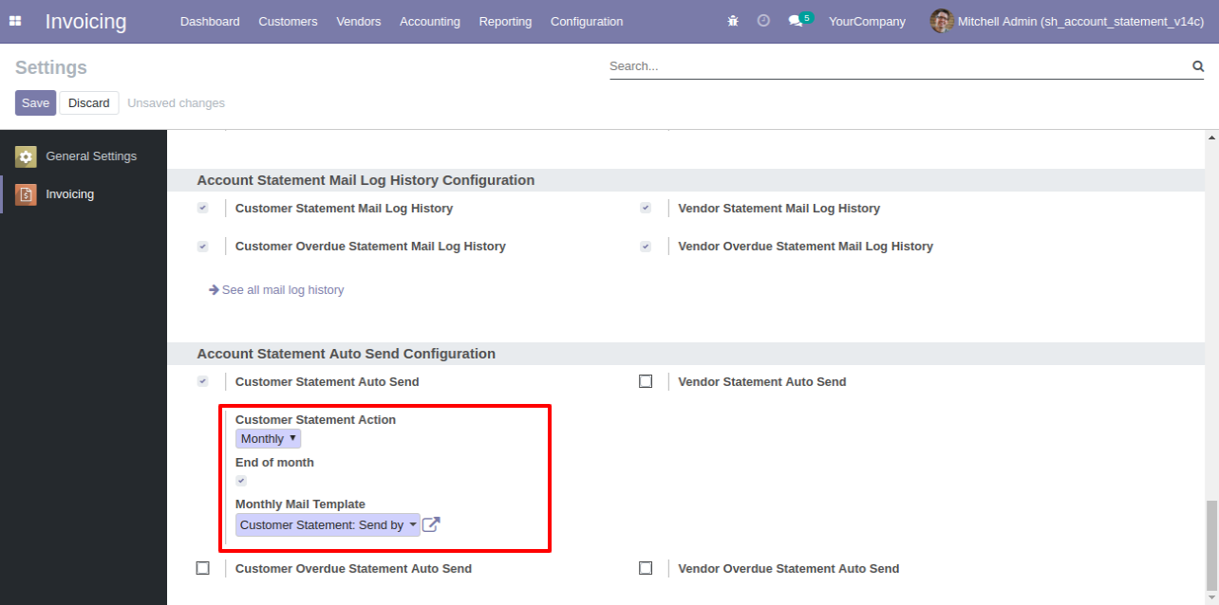The width and height of the screenshot is (1219, 605).
Task: Click the Account Statement Auto Send Configuration heading
Action: point(347,354)
